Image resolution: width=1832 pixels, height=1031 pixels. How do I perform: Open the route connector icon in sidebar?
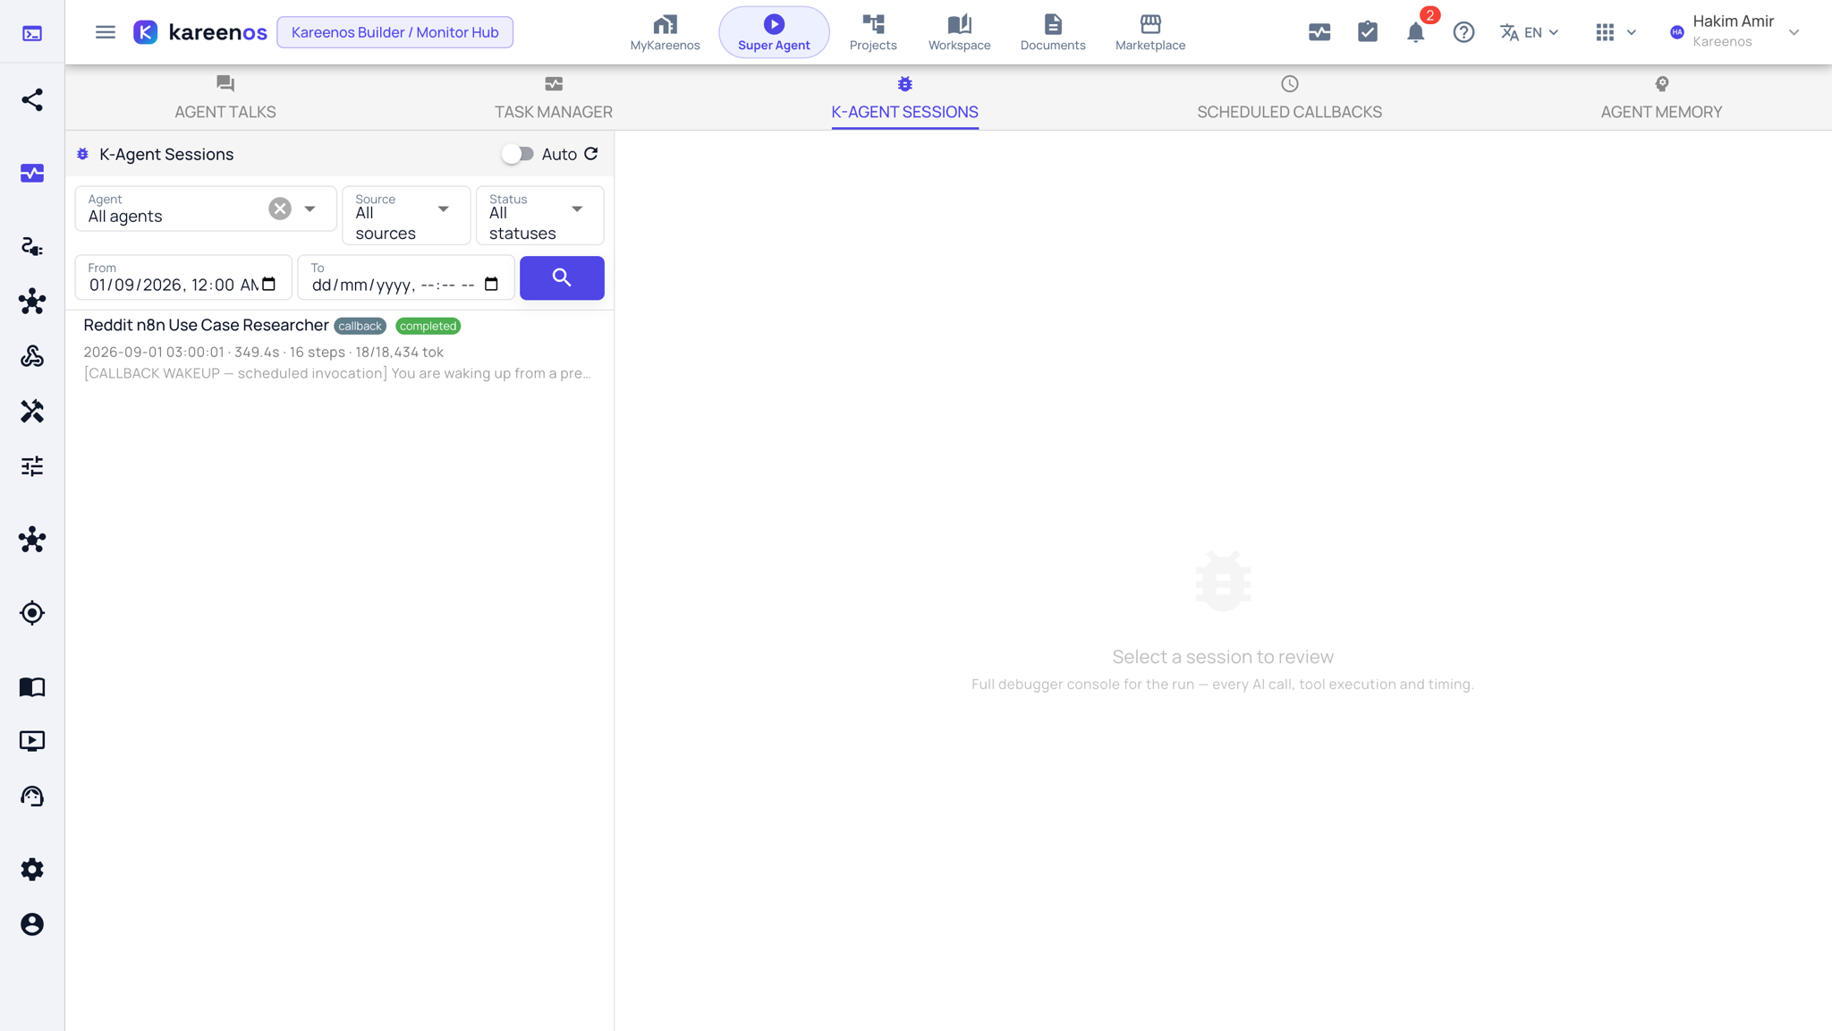(32, 246)
